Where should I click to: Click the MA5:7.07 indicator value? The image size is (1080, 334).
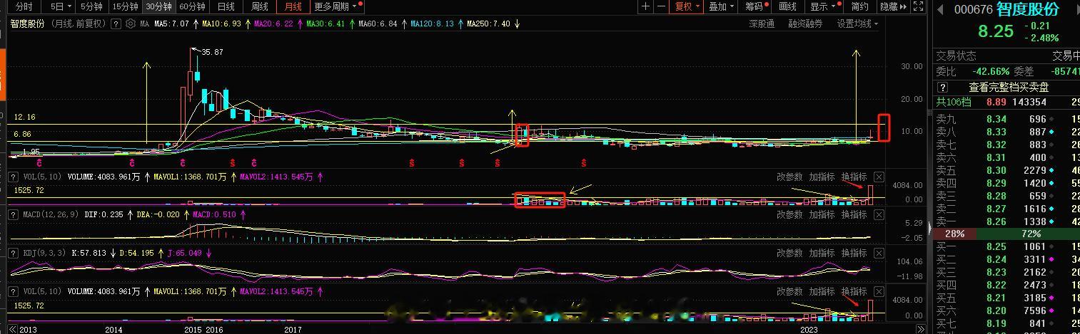click(171, 24)
